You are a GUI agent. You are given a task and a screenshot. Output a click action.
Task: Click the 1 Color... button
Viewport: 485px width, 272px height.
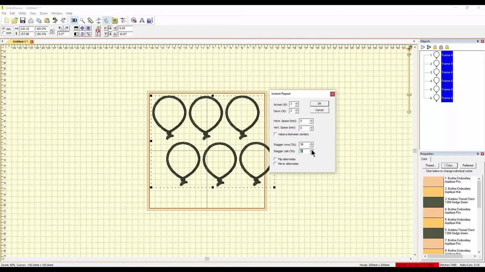coord(449,165)
